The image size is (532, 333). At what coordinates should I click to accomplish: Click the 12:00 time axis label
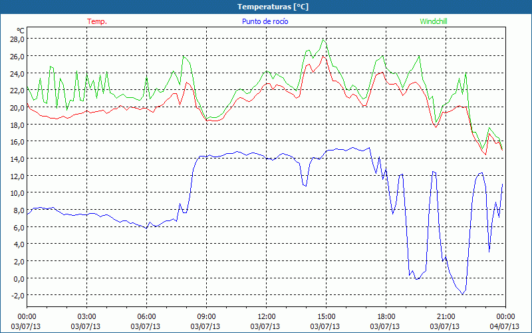pos(267,316)
